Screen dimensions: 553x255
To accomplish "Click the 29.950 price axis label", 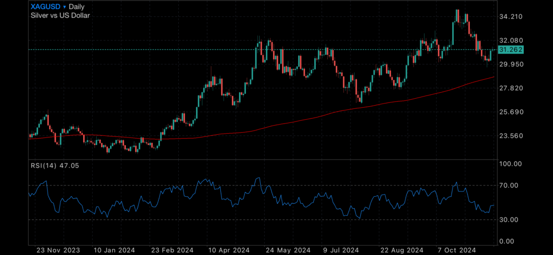I will click(x=512, y=65).
